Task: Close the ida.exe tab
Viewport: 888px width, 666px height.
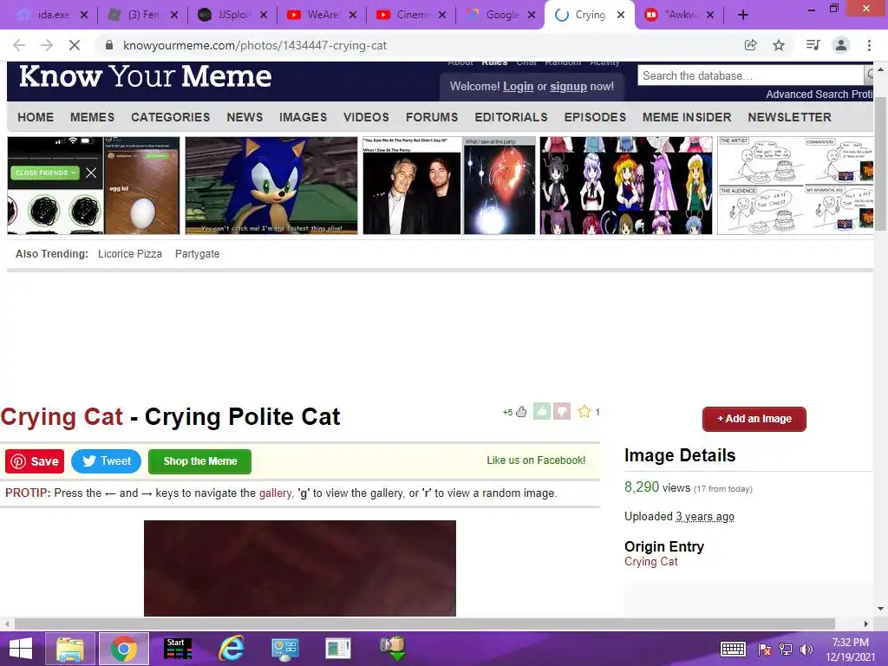Action: [x=84, y=16]
